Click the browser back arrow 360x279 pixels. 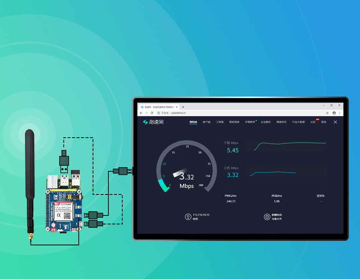click(141, 113)
